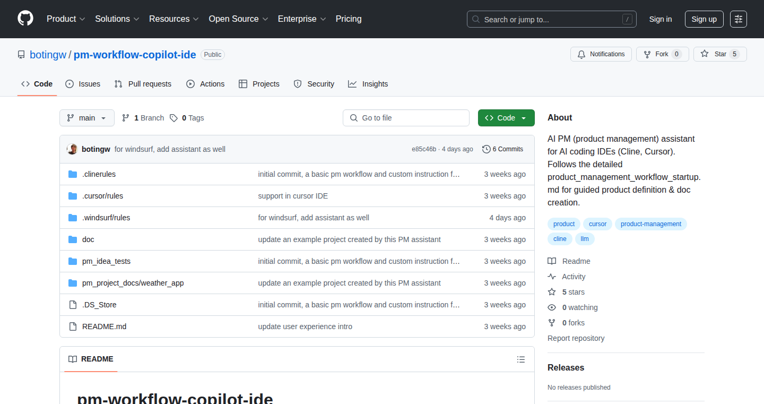
Task: Click the .clinerules folder icon
Action: pos(73,174)
